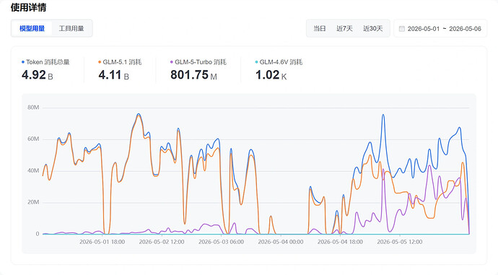Switch to the 模型用量 tab

[32, 29]
